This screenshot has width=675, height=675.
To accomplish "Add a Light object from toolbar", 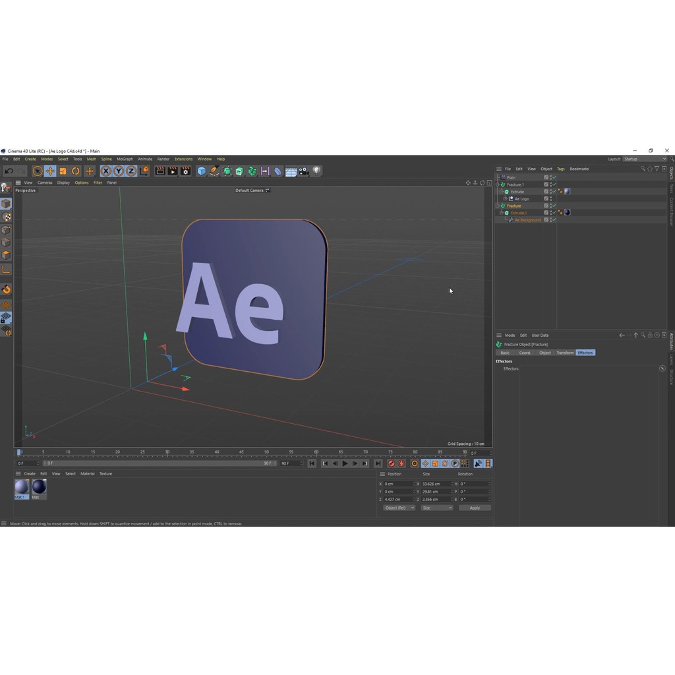I will (x=316, y=171).
